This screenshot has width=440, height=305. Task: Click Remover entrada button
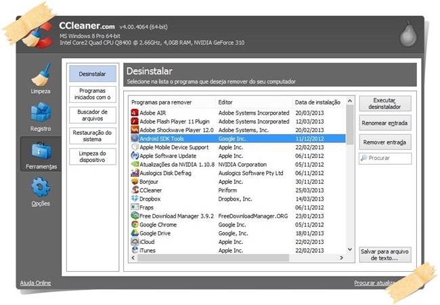(x=385, y=142)
